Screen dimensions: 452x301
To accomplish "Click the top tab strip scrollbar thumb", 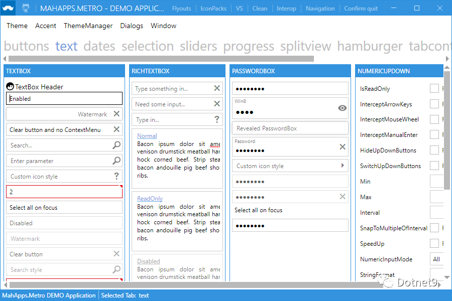I will point(161,59).
